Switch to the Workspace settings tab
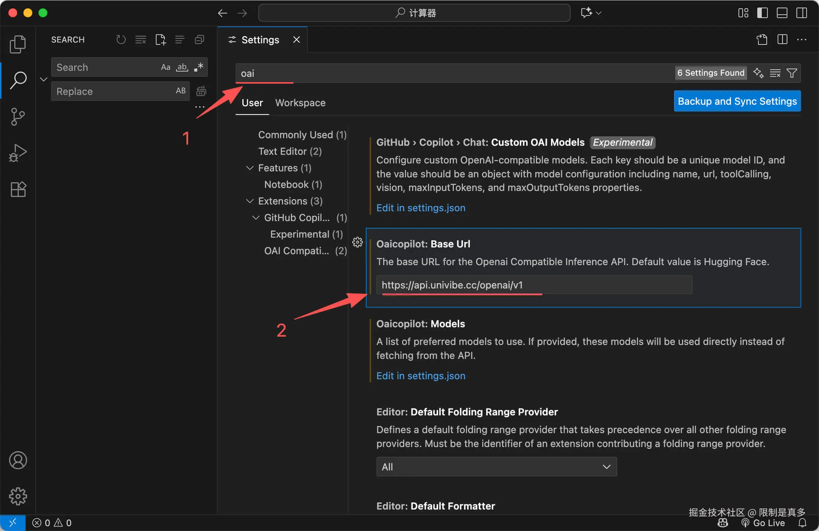The height and width of the screenshot is (531, 819). pyautogui.click(x=300, y=103)
